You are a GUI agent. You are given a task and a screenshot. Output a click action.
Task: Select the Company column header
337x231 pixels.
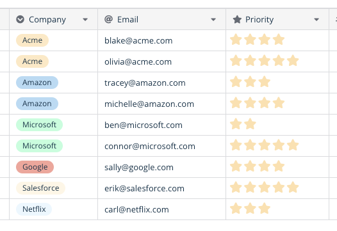coord(54,19)
